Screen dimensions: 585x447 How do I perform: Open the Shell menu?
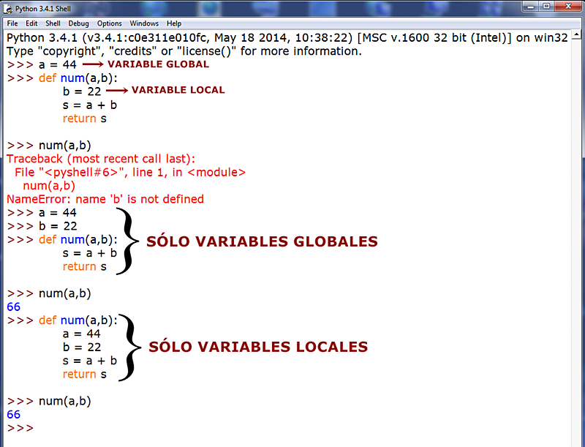click(x=52, y=23)
